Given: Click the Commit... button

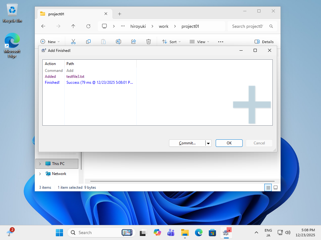Looking at the screenshot, I should [x=187, y=143].
